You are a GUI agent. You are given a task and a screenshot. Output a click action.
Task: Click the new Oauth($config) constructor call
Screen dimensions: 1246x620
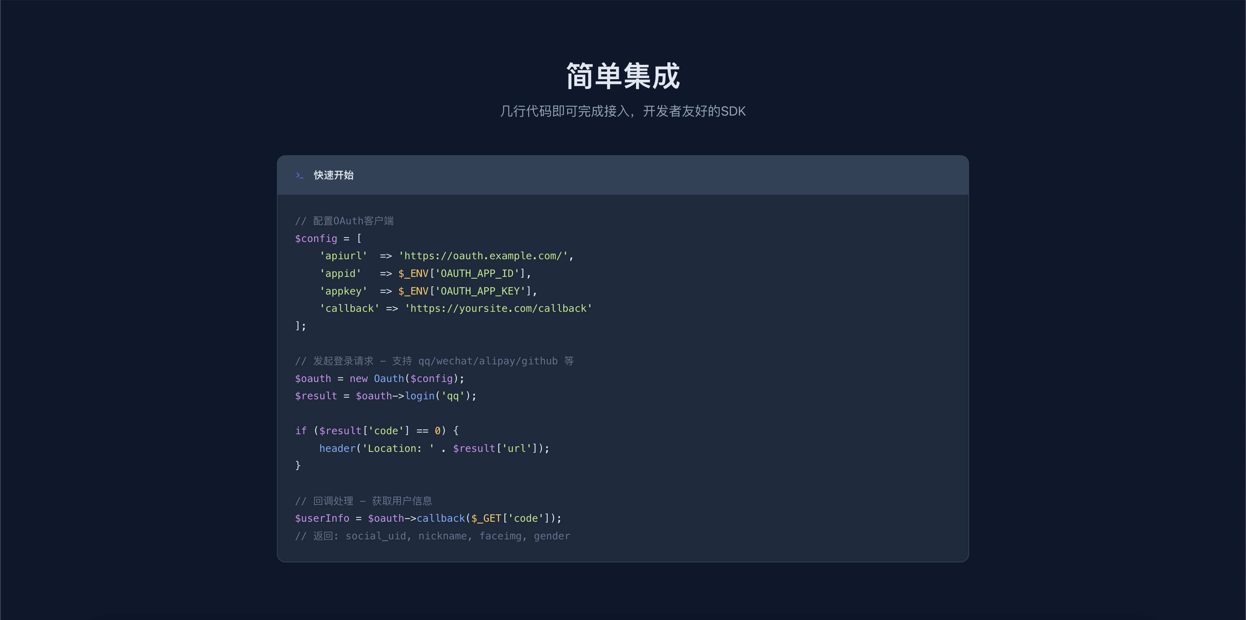click(x=406, y=378)
